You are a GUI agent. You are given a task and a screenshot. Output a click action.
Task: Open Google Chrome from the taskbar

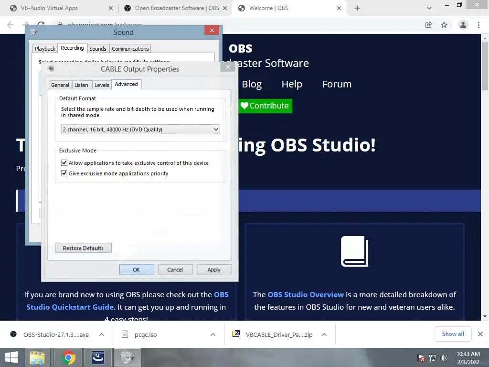(x=69, y=357)
